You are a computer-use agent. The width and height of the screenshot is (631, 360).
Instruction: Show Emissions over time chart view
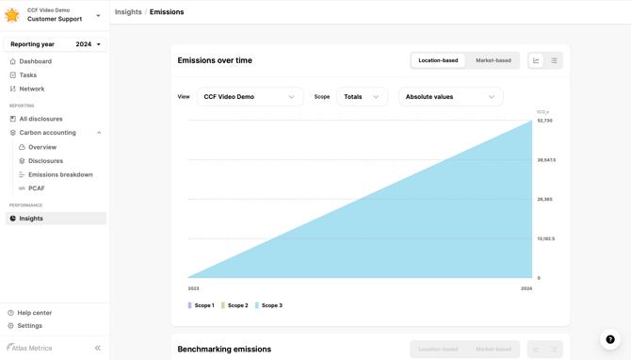coord(536,60)
